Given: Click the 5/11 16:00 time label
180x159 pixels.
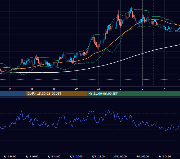Looking at the screenshot, I should (32, 156).
